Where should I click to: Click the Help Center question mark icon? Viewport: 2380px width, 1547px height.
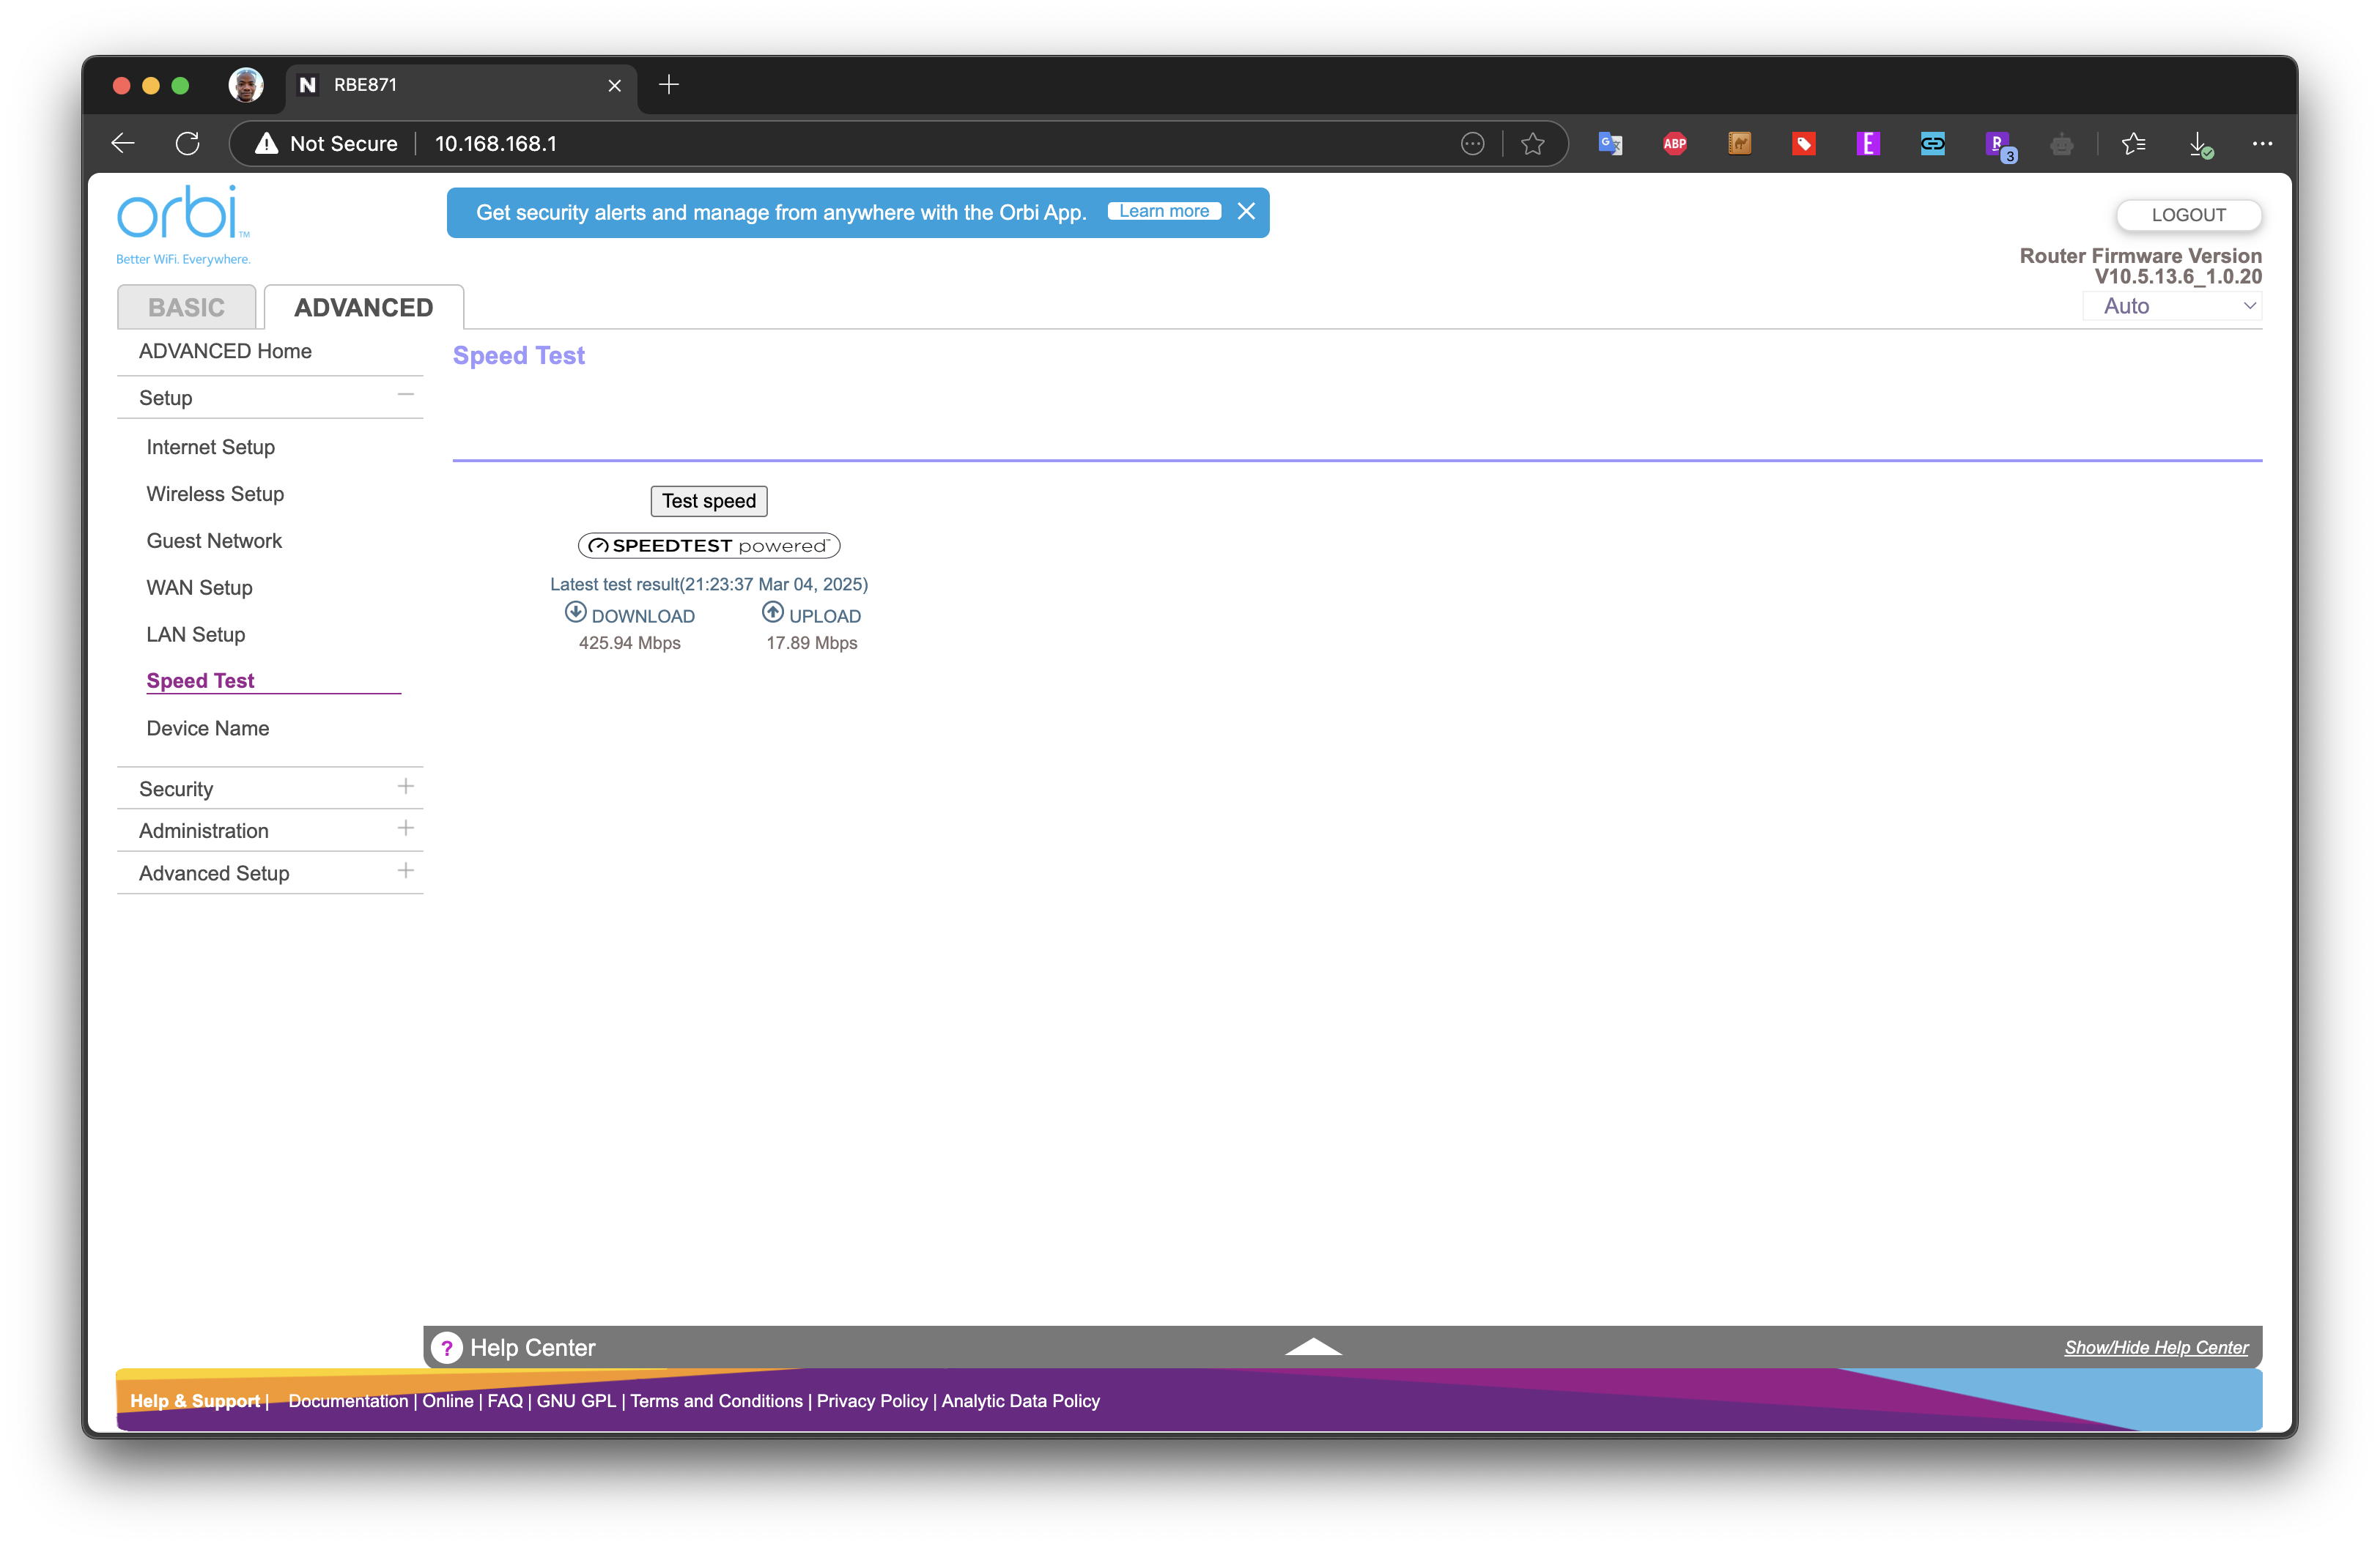(446, 1347)
